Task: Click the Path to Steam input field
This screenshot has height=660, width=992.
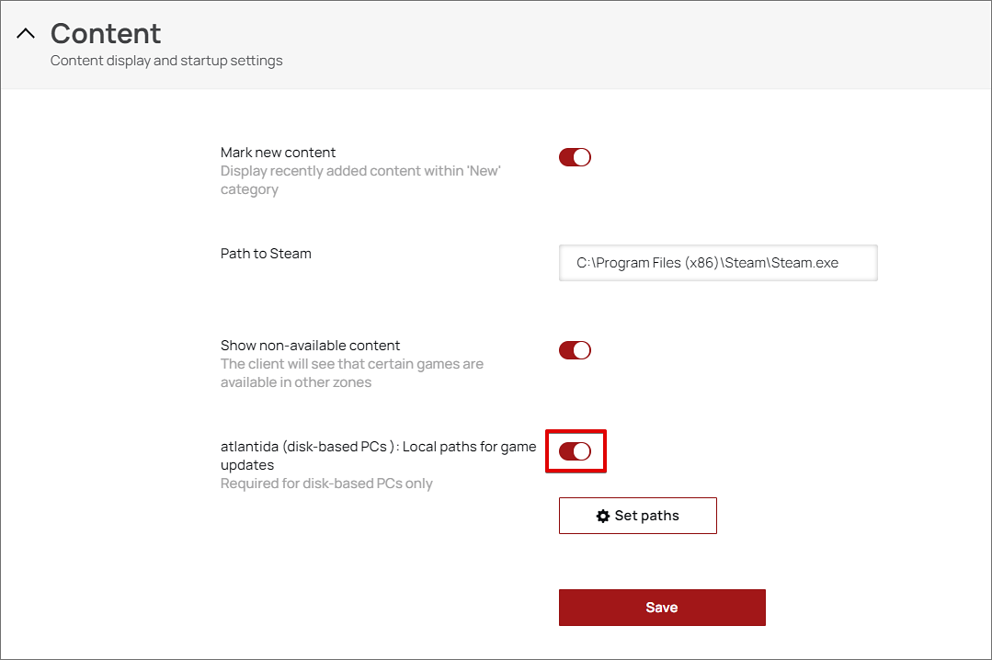Action: [x=718, y=263]
